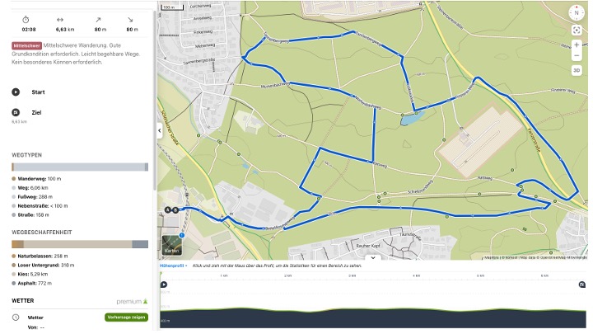The height and width of the screenshot is (334, 593).
Task: Click the Ziel destination entry
Action: (35, 112)
